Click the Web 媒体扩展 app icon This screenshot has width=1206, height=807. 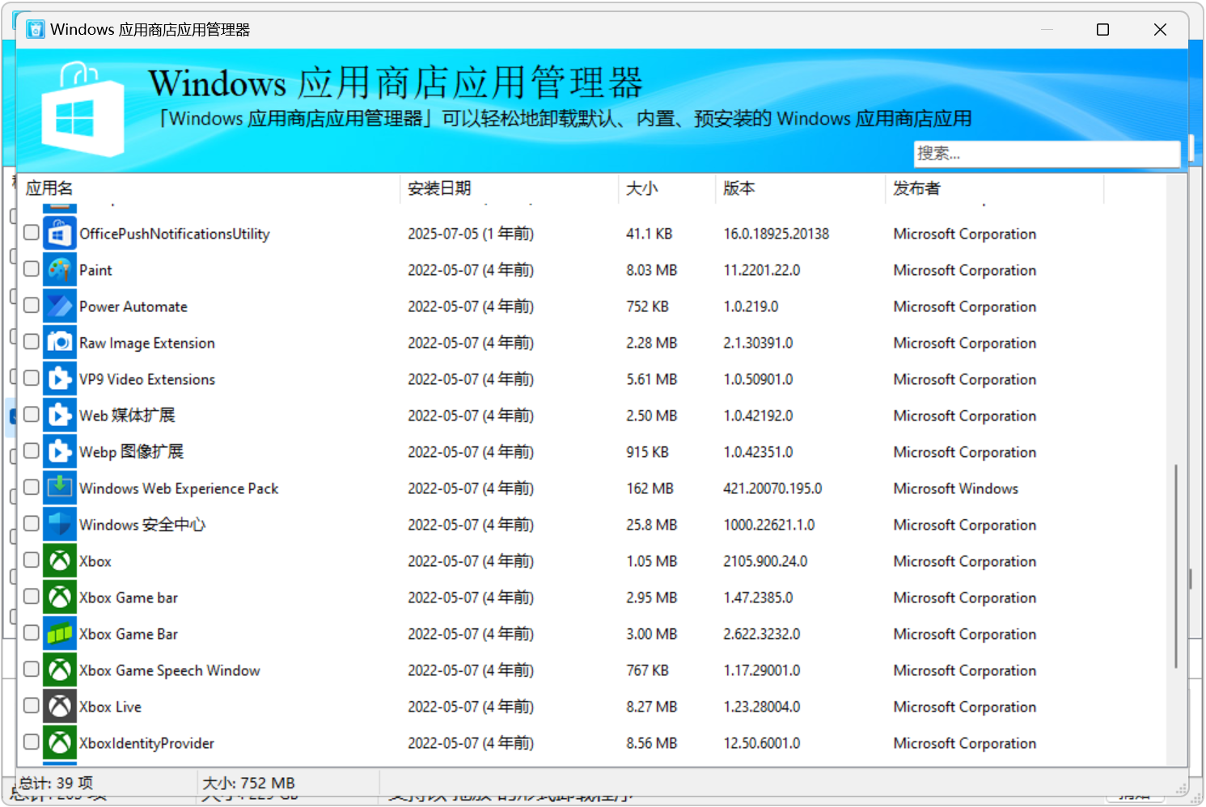pos(60,416)
